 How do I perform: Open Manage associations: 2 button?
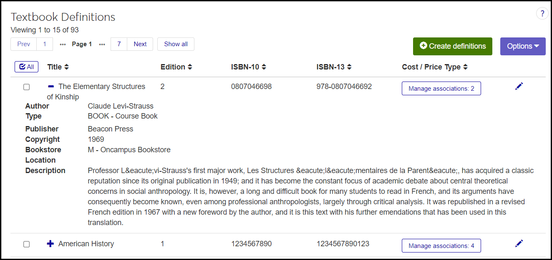click(x=441, y=89)
